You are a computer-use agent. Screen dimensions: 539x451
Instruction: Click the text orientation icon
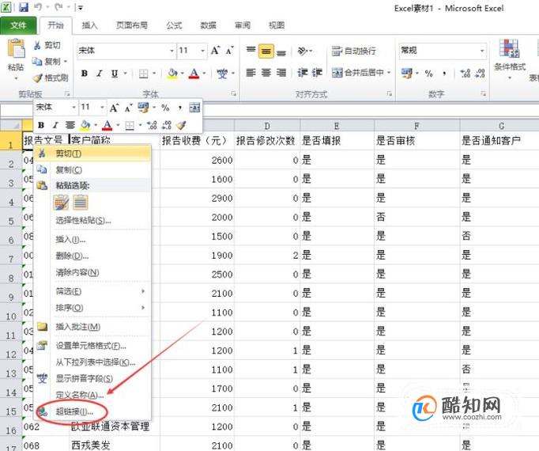click(x=303, y=51)
